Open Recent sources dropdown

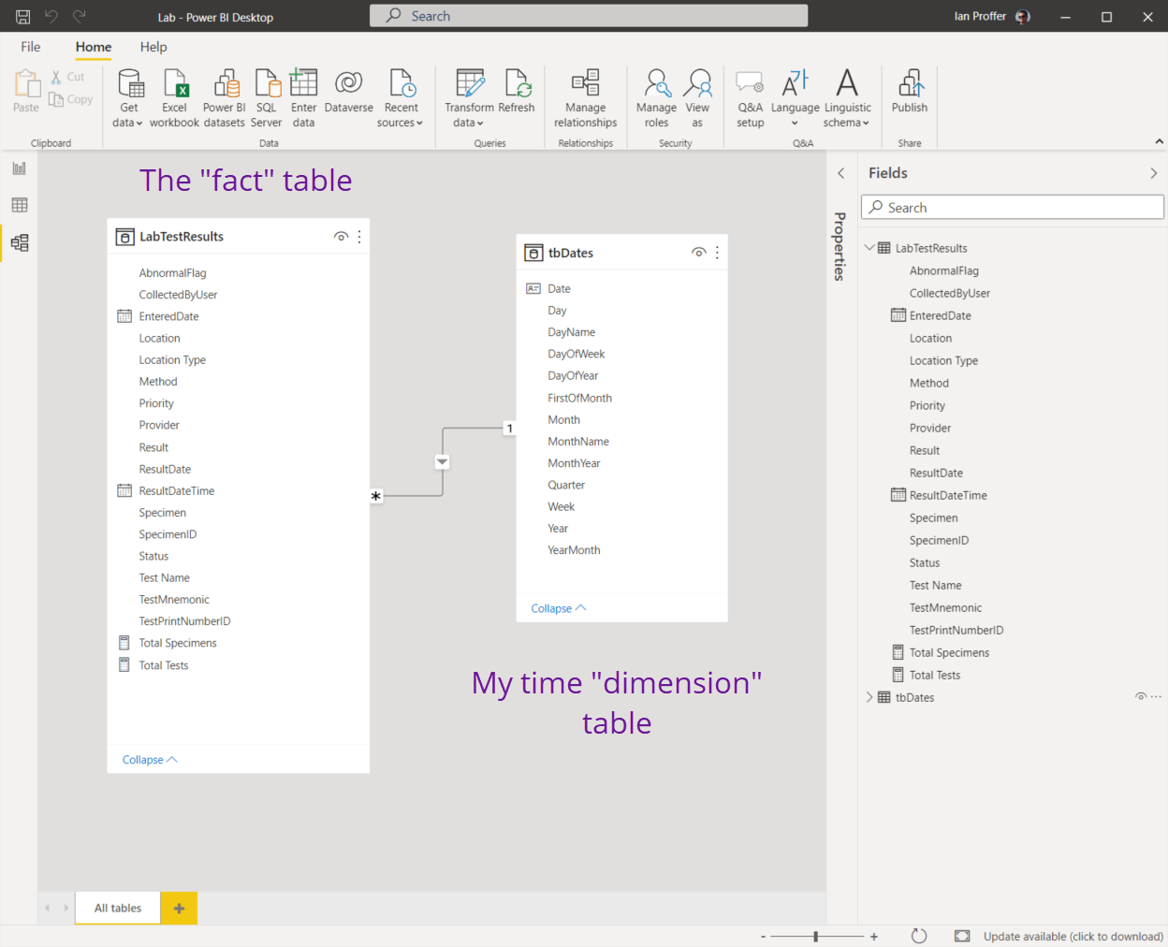point(401,98)
